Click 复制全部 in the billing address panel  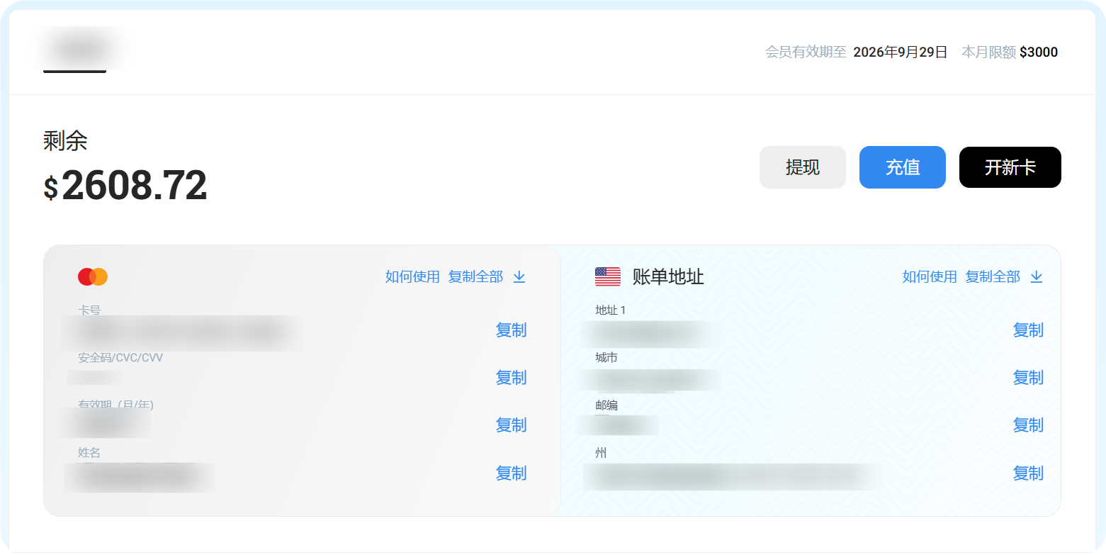pyautogui.click(x=993, y=276)
